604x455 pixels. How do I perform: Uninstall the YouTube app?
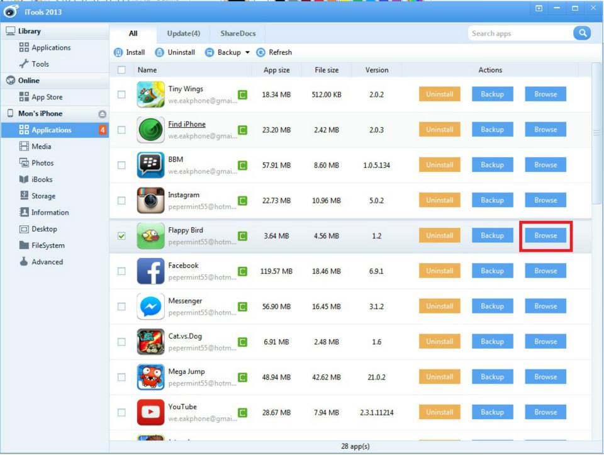(x=440, y=412)
